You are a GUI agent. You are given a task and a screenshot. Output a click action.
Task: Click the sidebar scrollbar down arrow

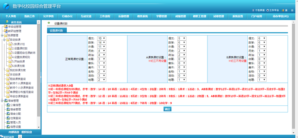(x=39, y=127)
